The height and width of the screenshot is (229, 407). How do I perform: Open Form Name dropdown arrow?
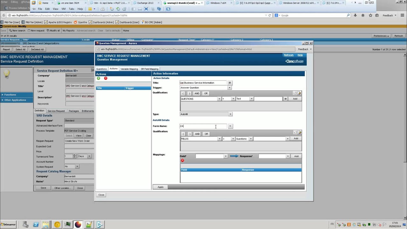[x=230, y=126]
